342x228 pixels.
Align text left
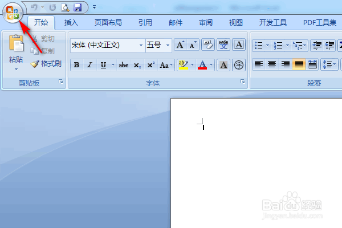click(x=259, y=64)
